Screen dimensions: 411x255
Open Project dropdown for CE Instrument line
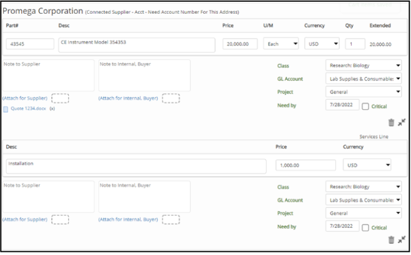click(x=363, y=92)
